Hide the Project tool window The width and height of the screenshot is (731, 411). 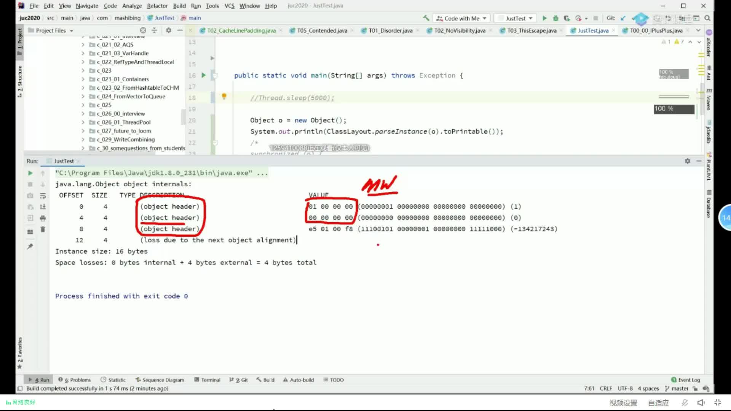[180, 30]
